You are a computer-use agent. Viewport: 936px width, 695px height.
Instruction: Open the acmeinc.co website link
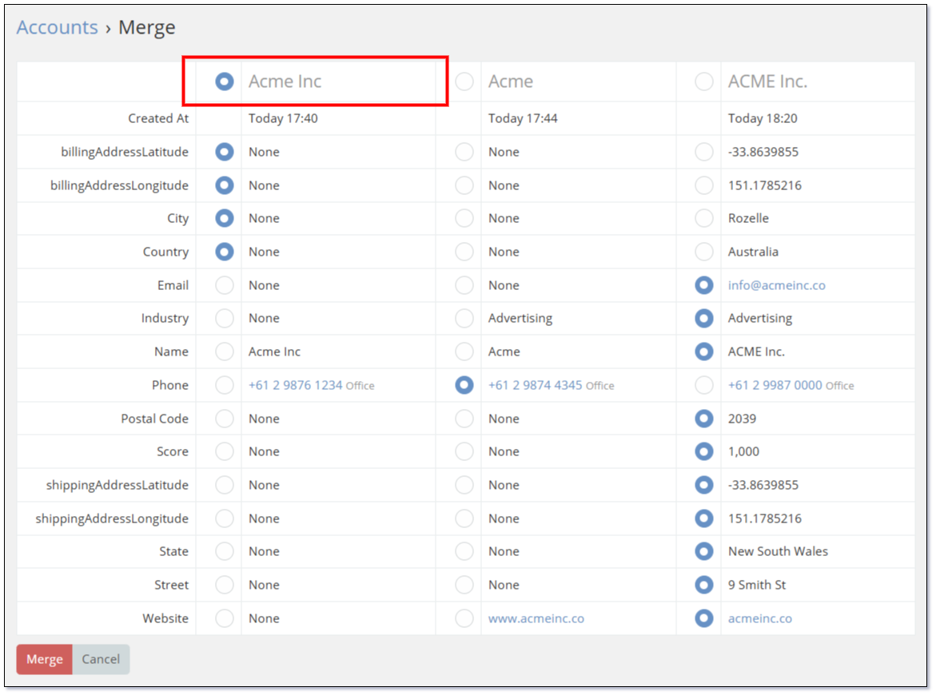pyautogui.click(x=760, y=618)
